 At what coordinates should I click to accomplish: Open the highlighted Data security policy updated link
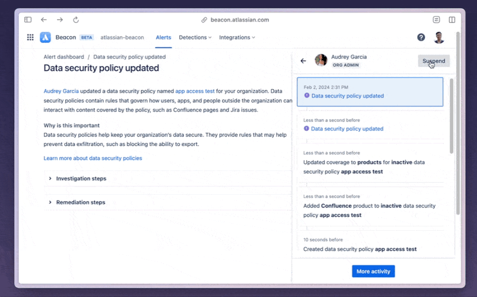(x=348, y=96)
